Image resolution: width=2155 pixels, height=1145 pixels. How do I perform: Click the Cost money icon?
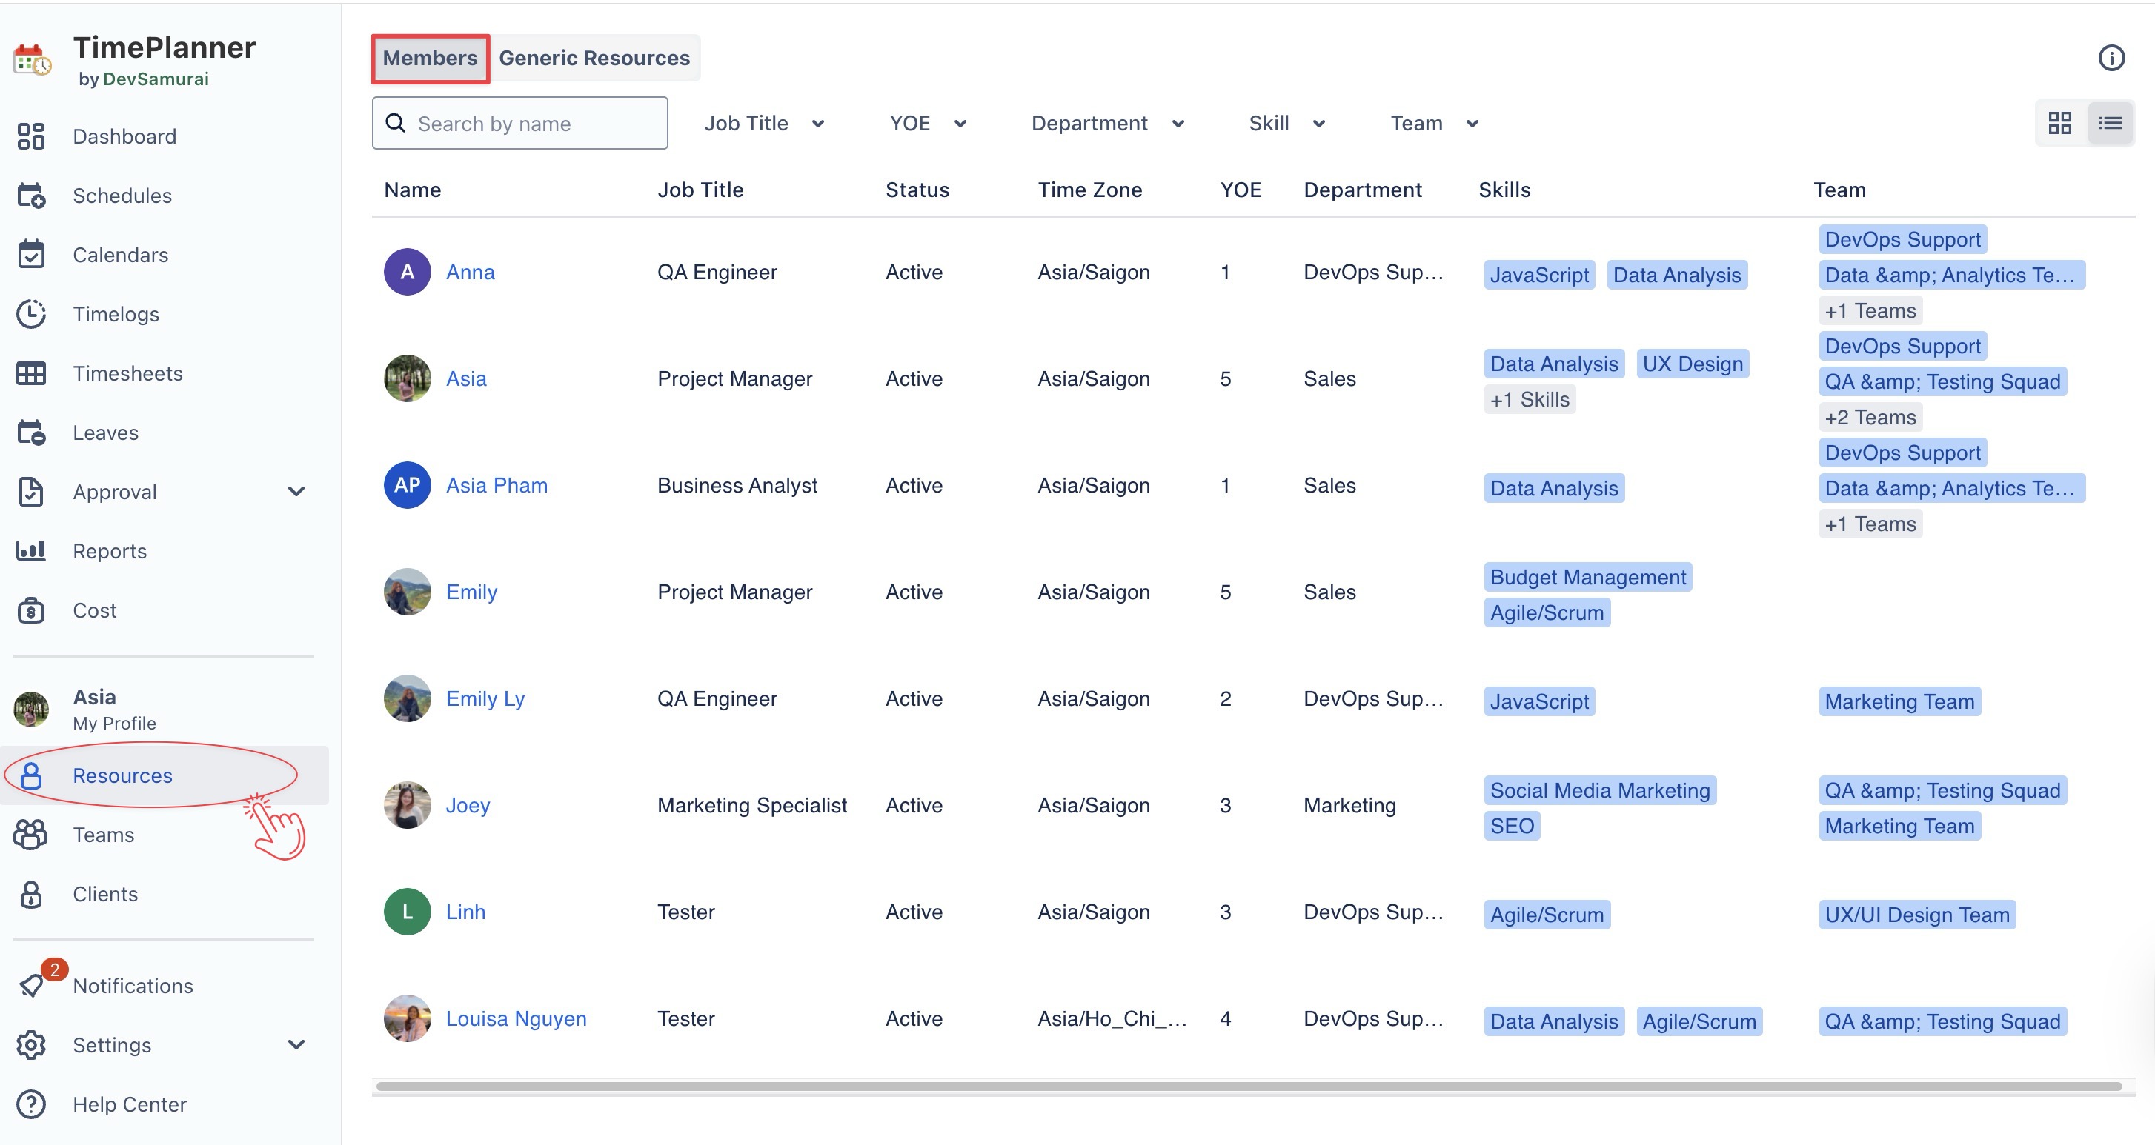tap(31, 610)
